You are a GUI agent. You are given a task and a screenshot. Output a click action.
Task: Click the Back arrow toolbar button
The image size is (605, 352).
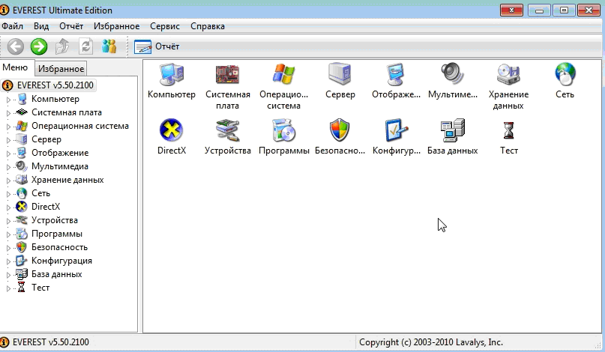tap(16, 46)
